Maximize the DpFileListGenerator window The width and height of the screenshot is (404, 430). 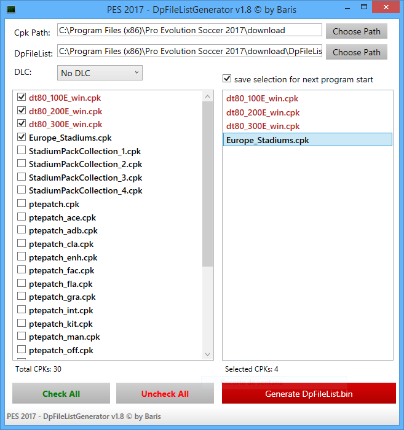[364, 7]
